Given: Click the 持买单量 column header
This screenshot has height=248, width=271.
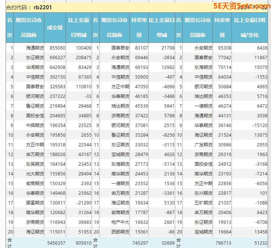Looking at the screenshot, I should 139,28.
